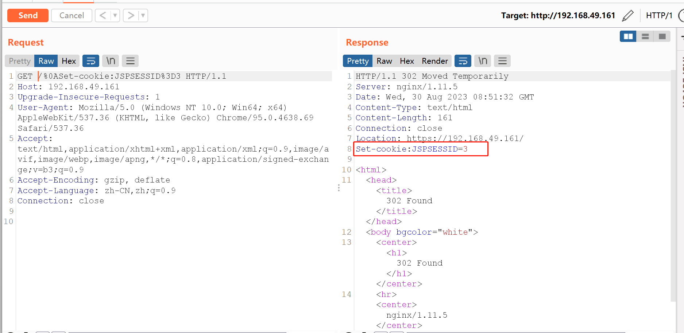
Task: Go forward to next request in history
Action: coord(131,15)
